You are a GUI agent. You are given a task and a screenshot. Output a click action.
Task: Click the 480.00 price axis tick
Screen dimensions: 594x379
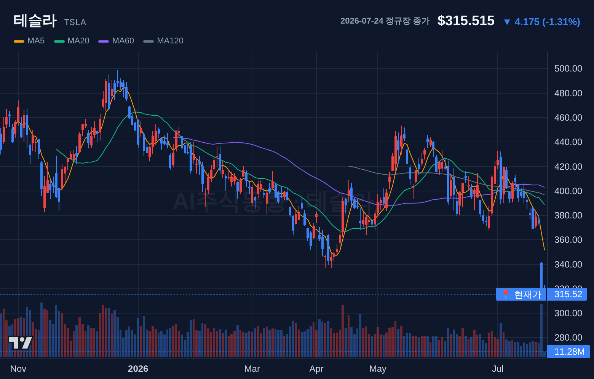568,93
